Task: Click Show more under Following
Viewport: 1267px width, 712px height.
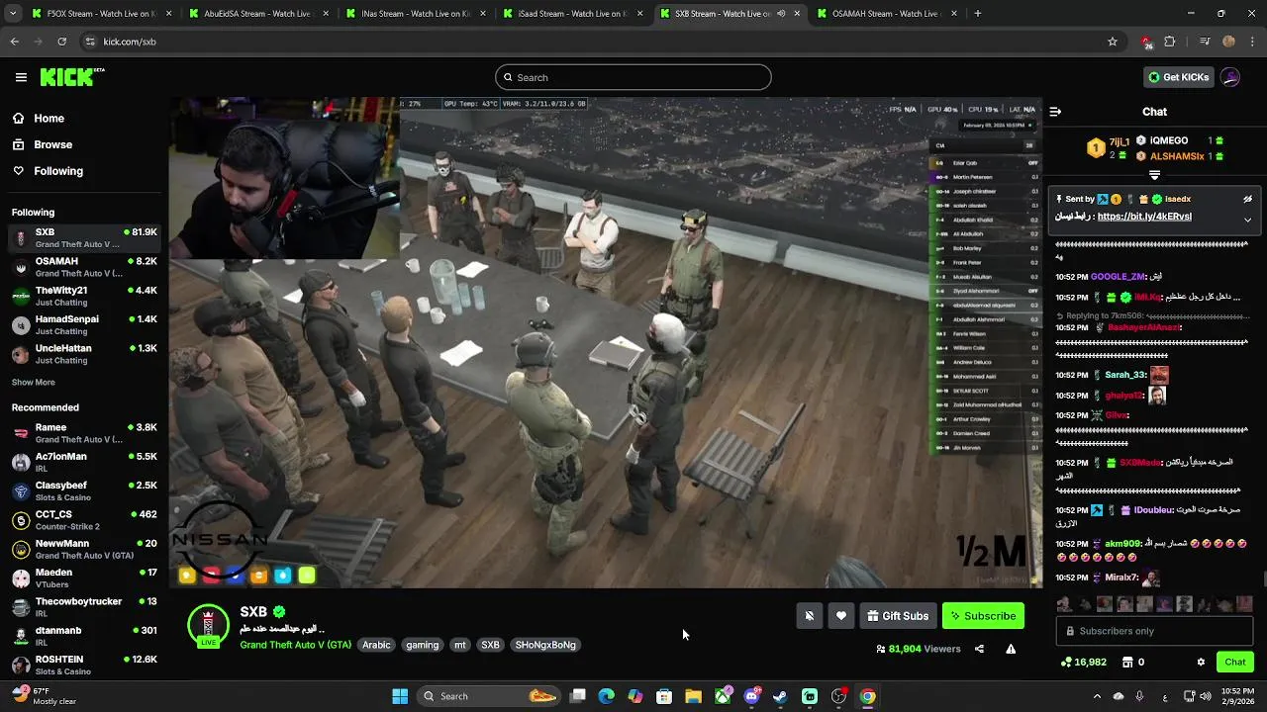Action: pyautogui.click(x=34, y=382)
